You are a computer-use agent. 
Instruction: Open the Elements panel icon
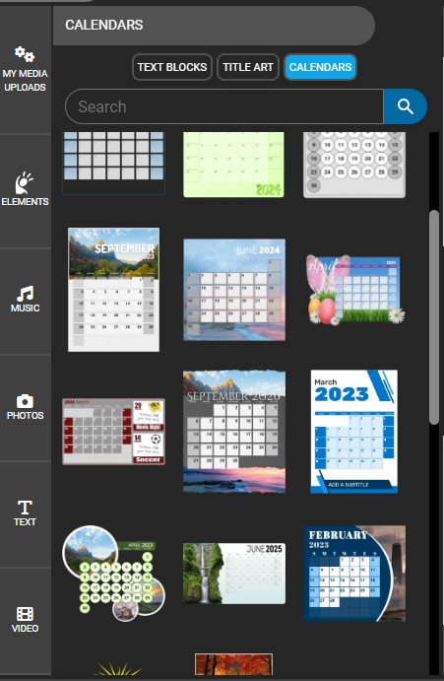[24, 183]
